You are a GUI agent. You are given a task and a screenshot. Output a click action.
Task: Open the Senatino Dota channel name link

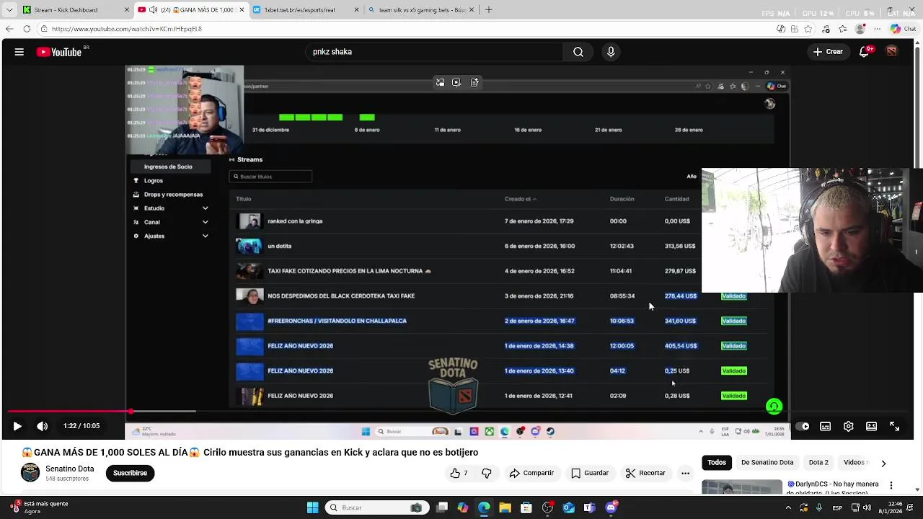69,469
